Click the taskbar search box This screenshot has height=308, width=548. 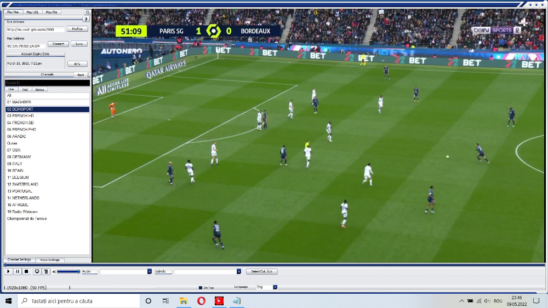click(x=78, y=301)
